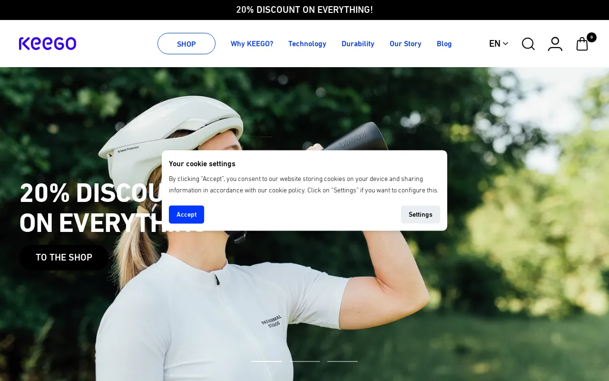The height and width of the screenshot is (381, 609).
Task: Select the Durability nav link
Action: (358, 44)
